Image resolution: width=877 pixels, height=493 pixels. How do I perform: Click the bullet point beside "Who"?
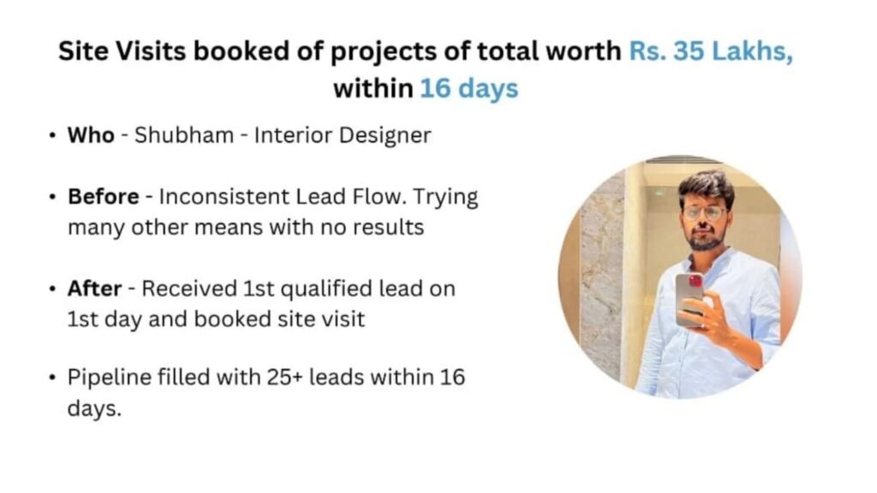tap(53, 136)
